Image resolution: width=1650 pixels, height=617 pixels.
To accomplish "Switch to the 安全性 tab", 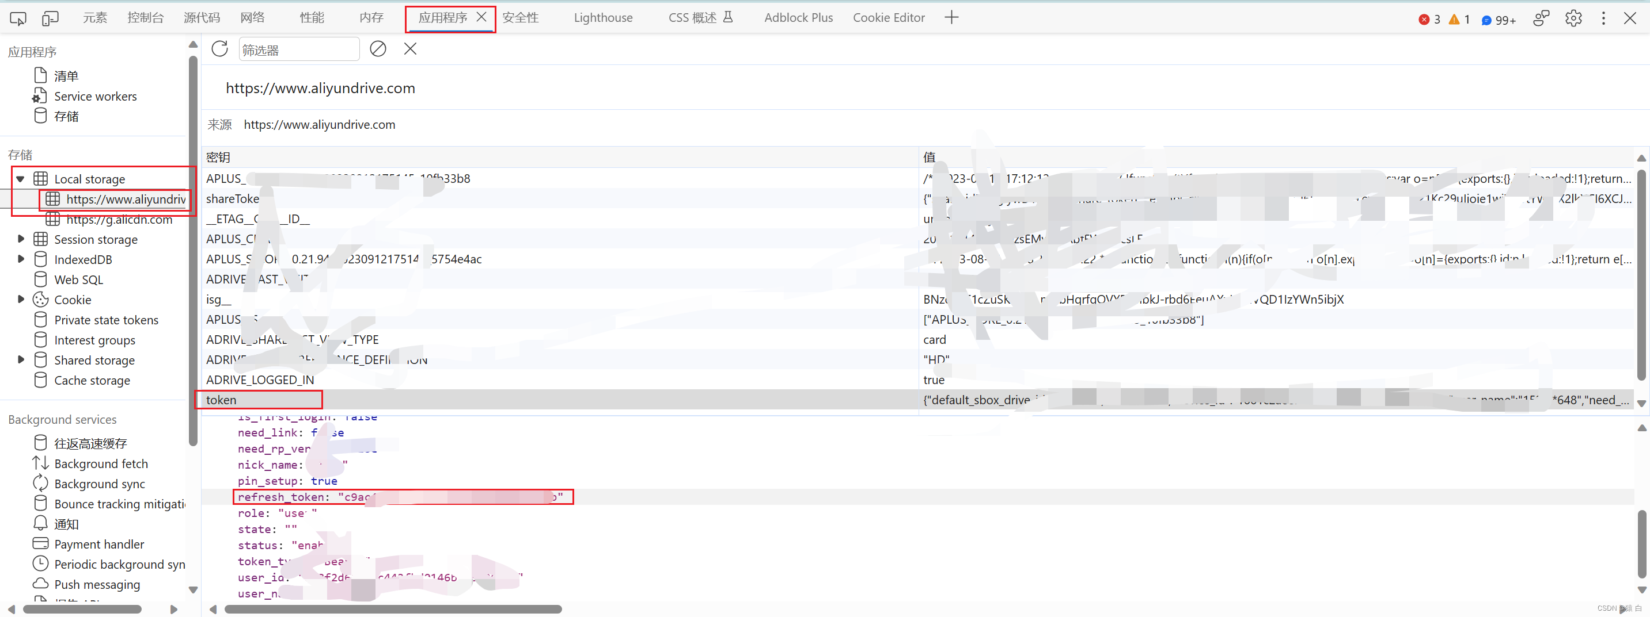I will click(x=520, y=18).
